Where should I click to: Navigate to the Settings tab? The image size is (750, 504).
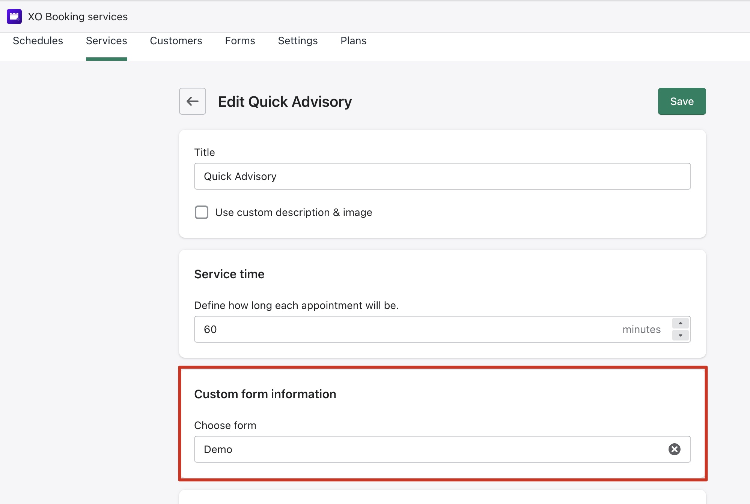298,40
